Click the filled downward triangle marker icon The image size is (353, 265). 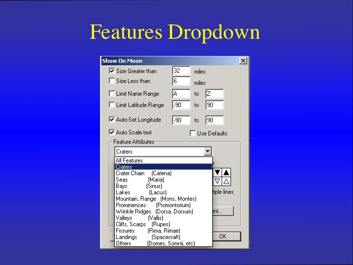point(218,172)
